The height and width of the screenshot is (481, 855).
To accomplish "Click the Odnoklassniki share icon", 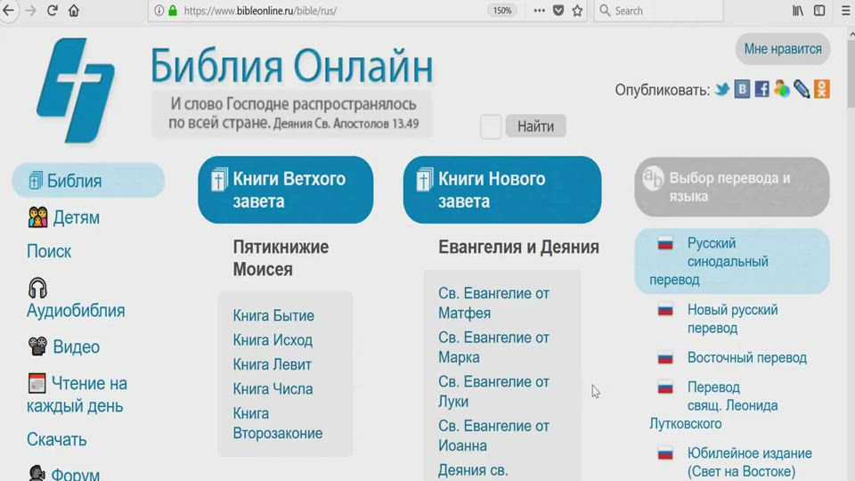I will 822,89.
